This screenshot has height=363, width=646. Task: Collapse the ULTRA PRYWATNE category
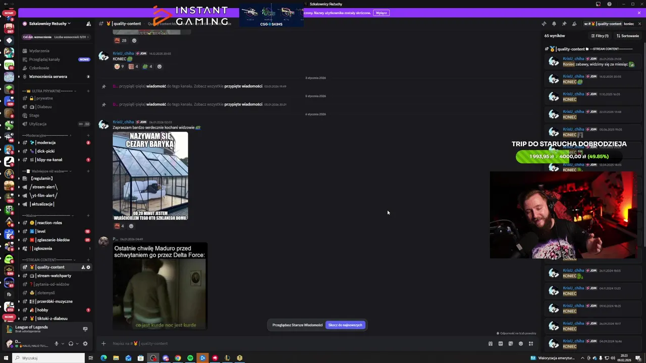click(x=50, y=91)
